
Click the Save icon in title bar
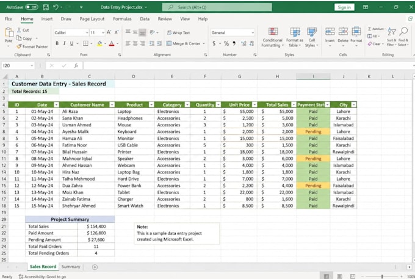(x=46, y=7)
